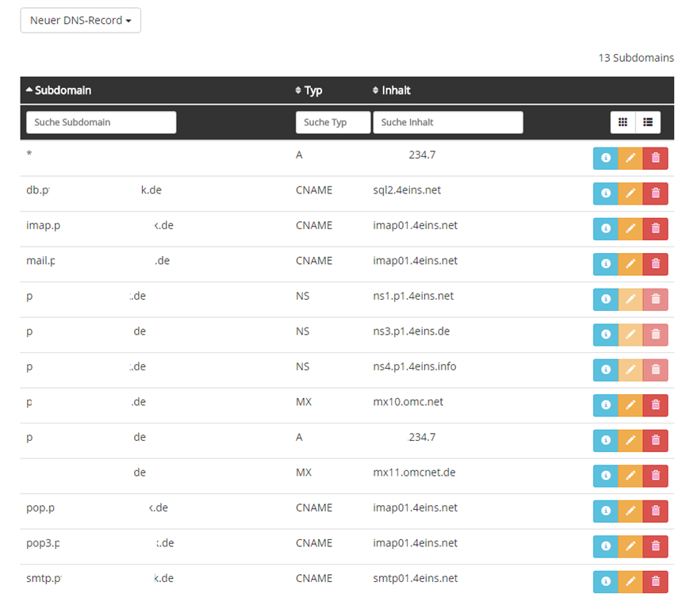Sort table by Subdomain column header

click(62, 90)
